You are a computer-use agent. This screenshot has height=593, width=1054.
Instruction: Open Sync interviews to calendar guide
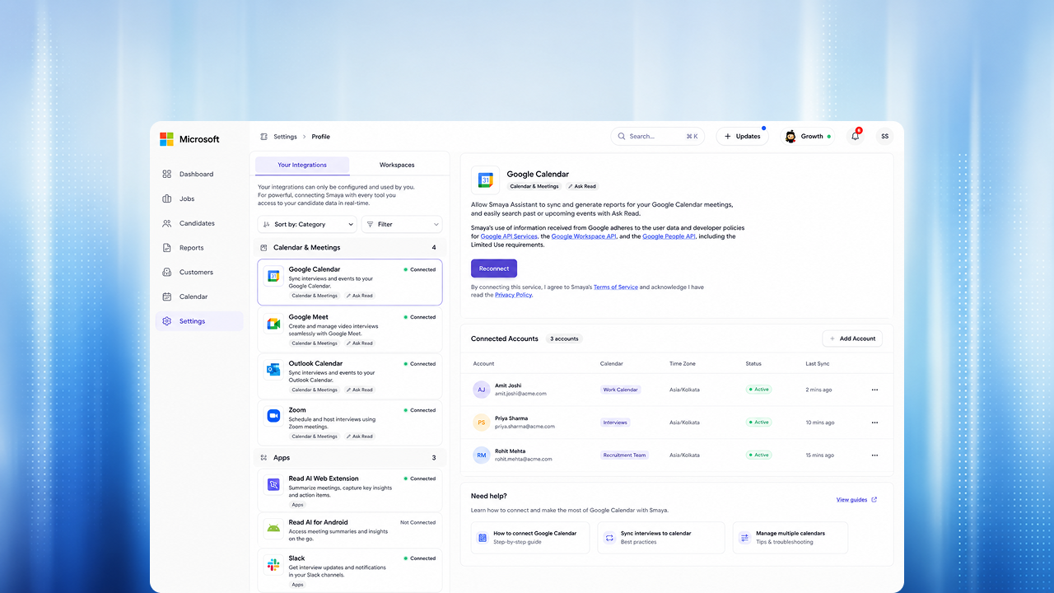pyautogui.click(x=661, y=538)
